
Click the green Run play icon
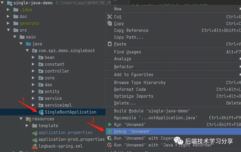[x=110, y=124]
